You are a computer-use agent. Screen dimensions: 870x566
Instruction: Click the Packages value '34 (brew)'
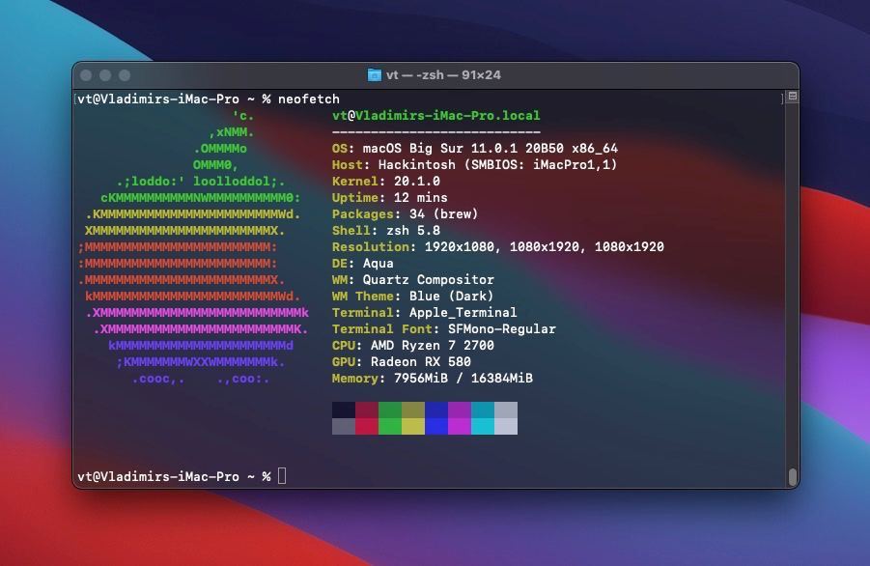tap(444, 214)
